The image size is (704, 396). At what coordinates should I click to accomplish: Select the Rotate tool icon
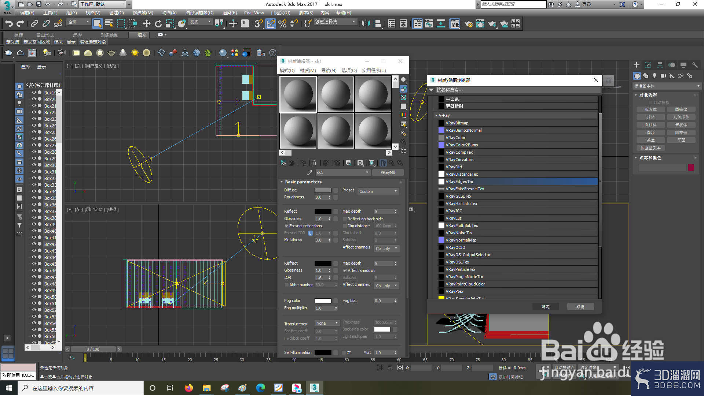click(x=158, y=24)
